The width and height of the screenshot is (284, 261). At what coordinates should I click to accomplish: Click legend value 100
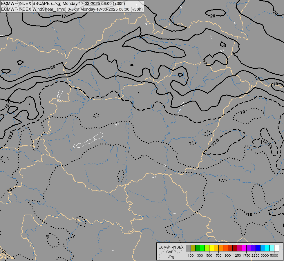pos(191,255)
